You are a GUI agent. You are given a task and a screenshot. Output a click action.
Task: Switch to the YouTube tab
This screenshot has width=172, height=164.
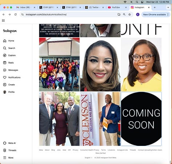coord(117,7)
